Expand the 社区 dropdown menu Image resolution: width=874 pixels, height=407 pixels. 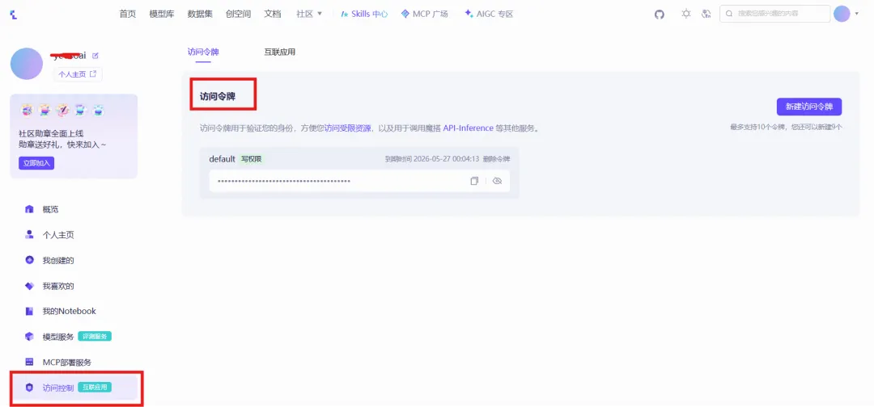309,14
